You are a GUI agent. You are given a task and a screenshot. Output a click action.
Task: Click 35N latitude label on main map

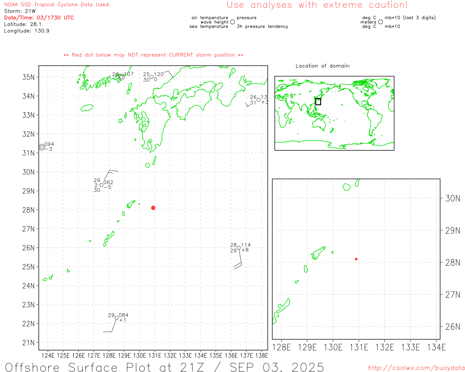(29, 77)
